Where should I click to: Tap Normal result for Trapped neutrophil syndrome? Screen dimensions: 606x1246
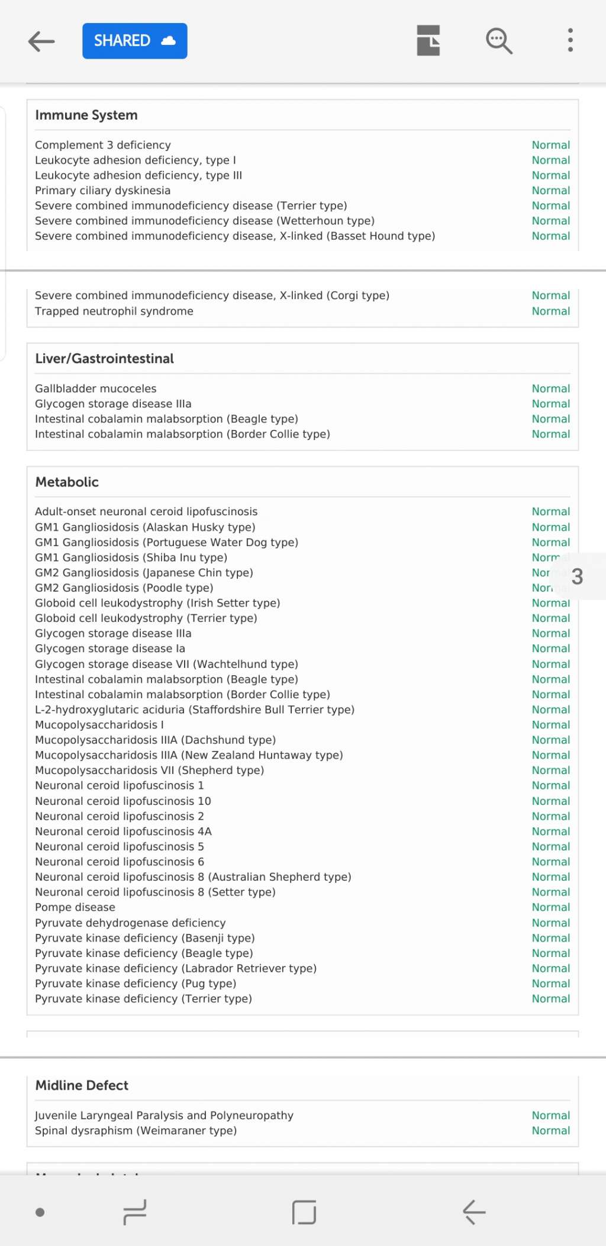point(550,311)
